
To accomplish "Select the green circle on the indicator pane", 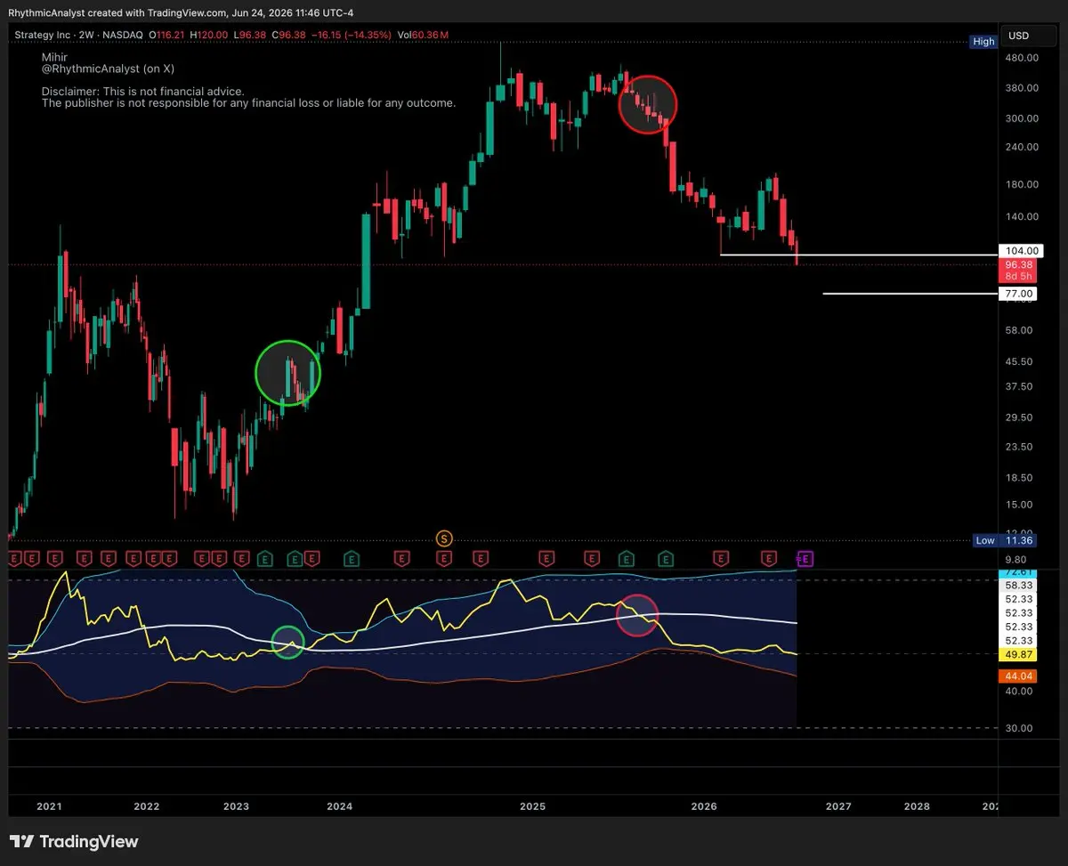I will [x=287, y=641].
